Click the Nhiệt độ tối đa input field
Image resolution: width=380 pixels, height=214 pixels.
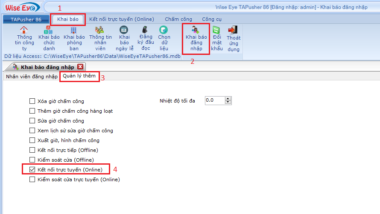tap(214, 100)
